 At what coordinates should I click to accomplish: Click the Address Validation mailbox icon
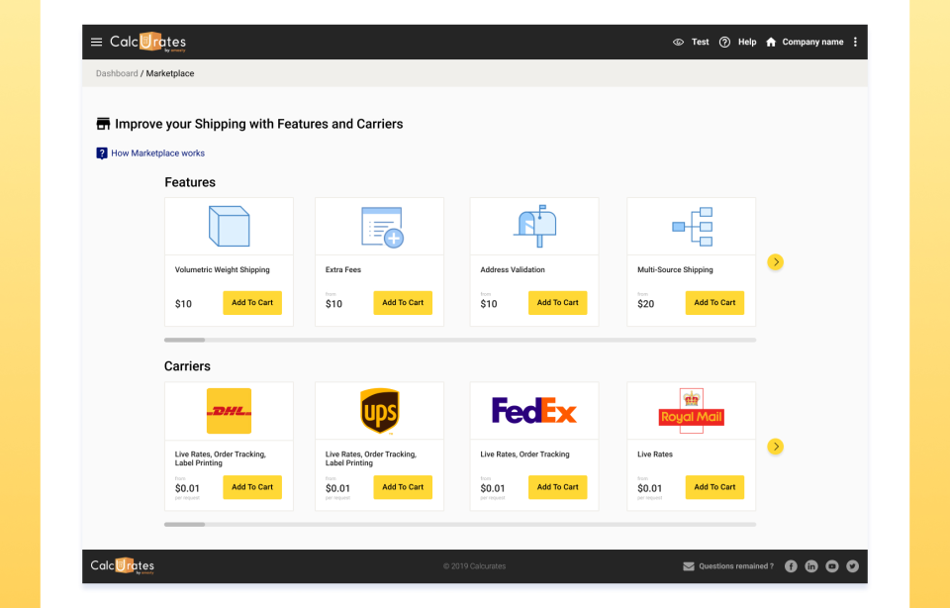(535, 226)
